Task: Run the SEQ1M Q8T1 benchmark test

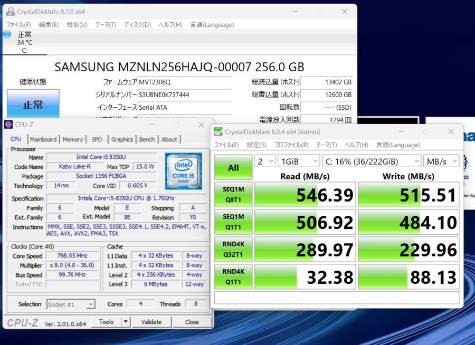Action: click(x=233, y=195)
